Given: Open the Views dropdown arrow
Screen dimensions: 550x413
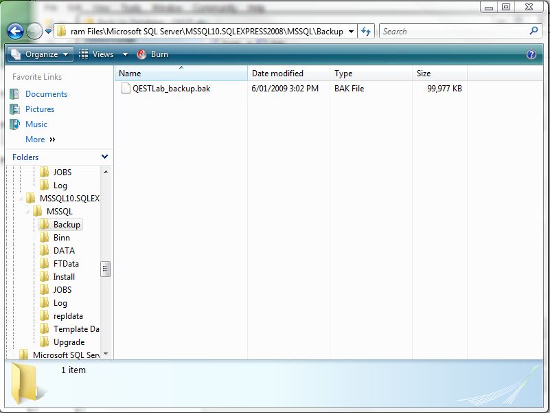Looking at the screenshot, I should [x=125, y=54].
